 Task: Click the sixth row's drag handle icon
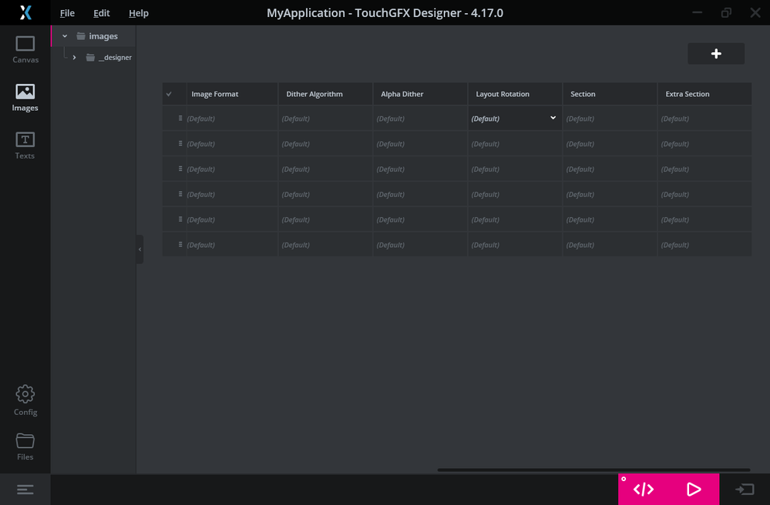pos(180,245)
